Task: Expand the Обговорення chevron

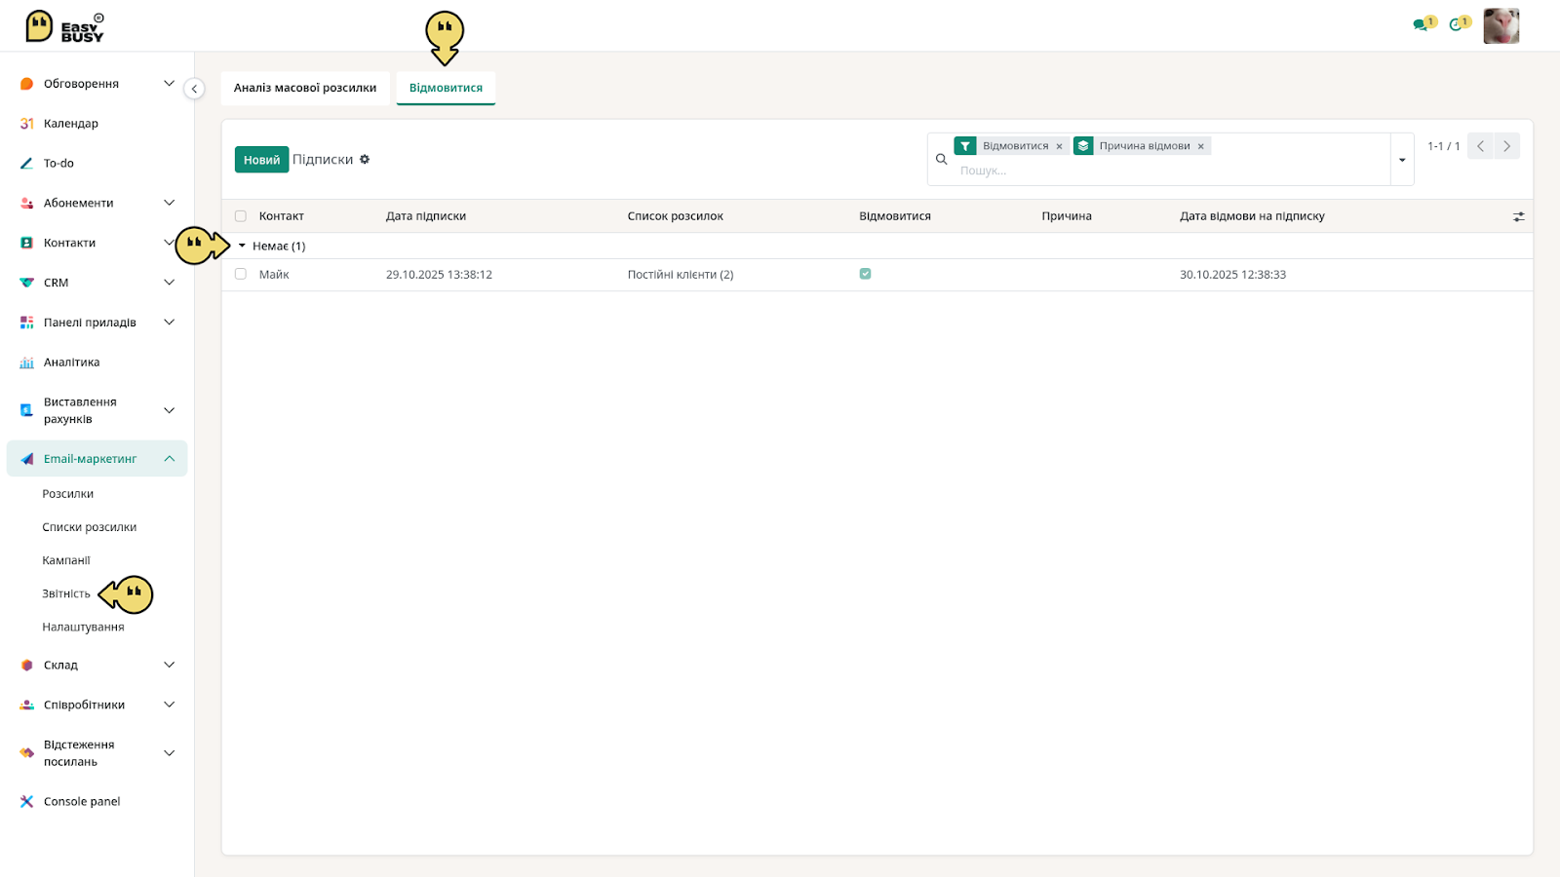Action: pos(169,84)
